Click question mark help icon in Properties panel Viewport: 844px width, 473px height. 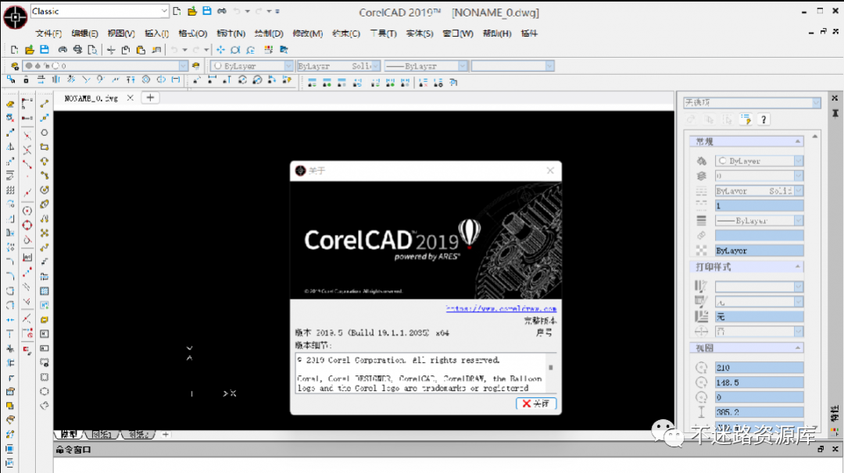point(764,119)
